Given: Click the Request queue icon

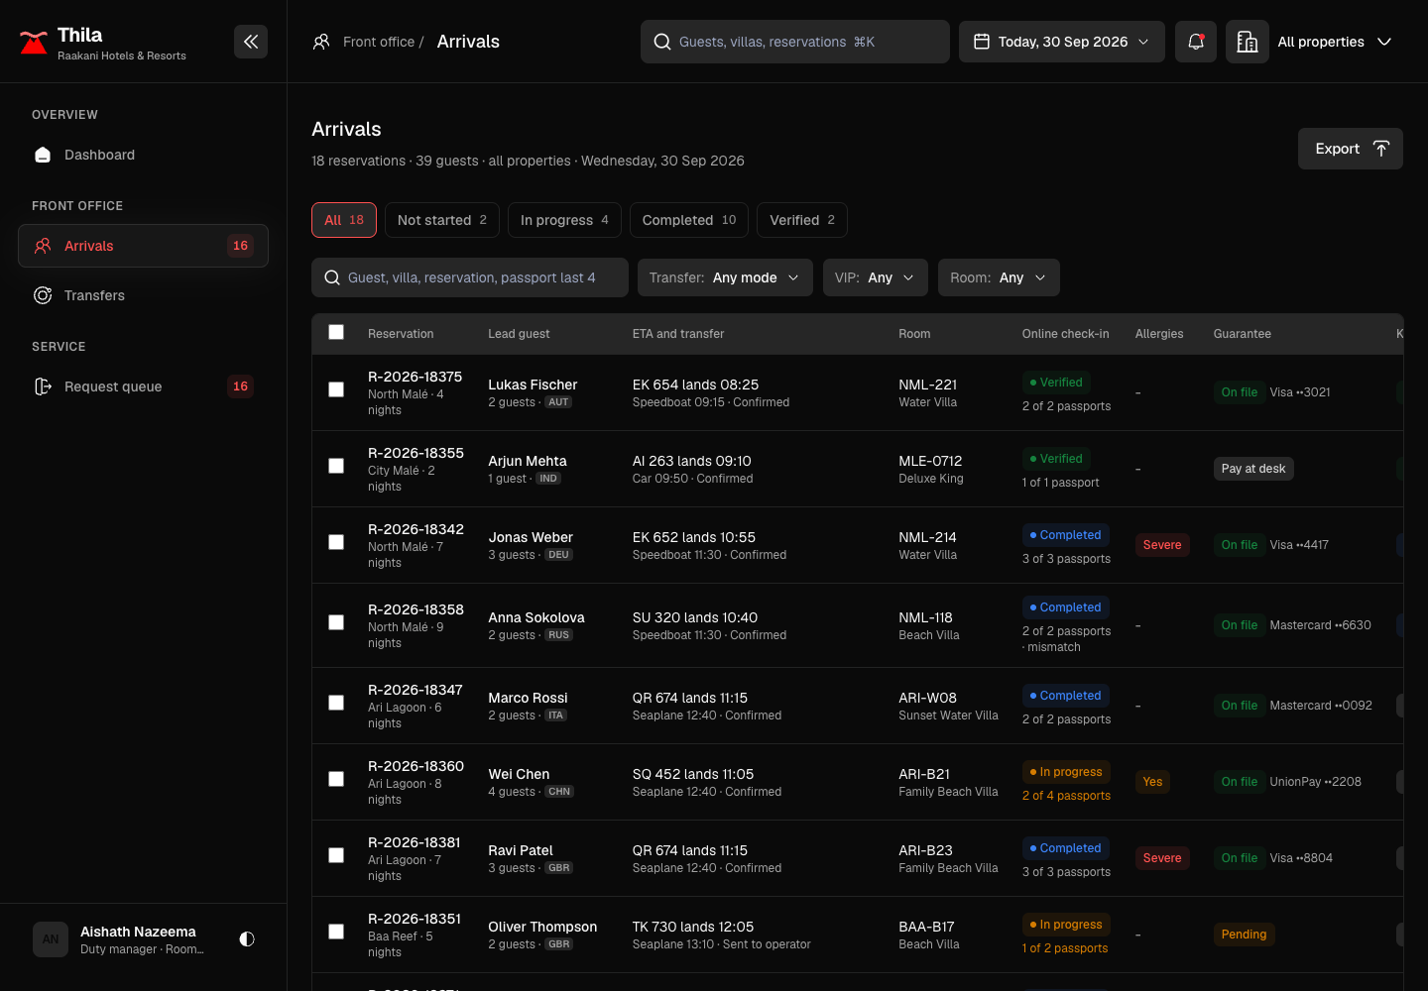Looking at the screenshot, I should pos(43,386).
